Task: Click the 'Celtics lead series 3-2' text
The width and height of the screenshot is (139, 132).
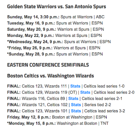Action: pyautogui.click(x=105, y=111)
